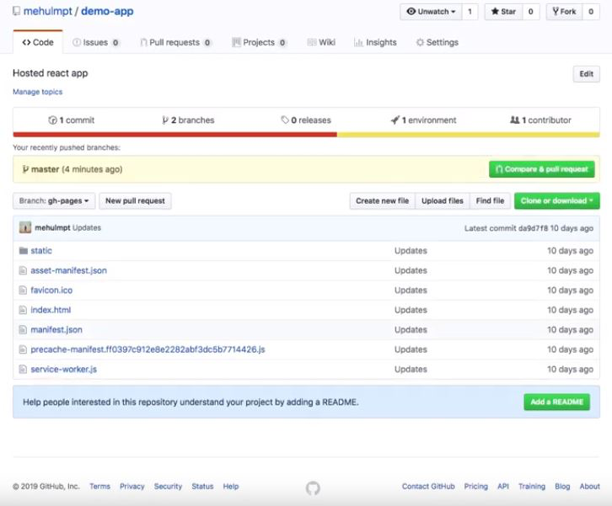Open the static folder link

(41, 251)
